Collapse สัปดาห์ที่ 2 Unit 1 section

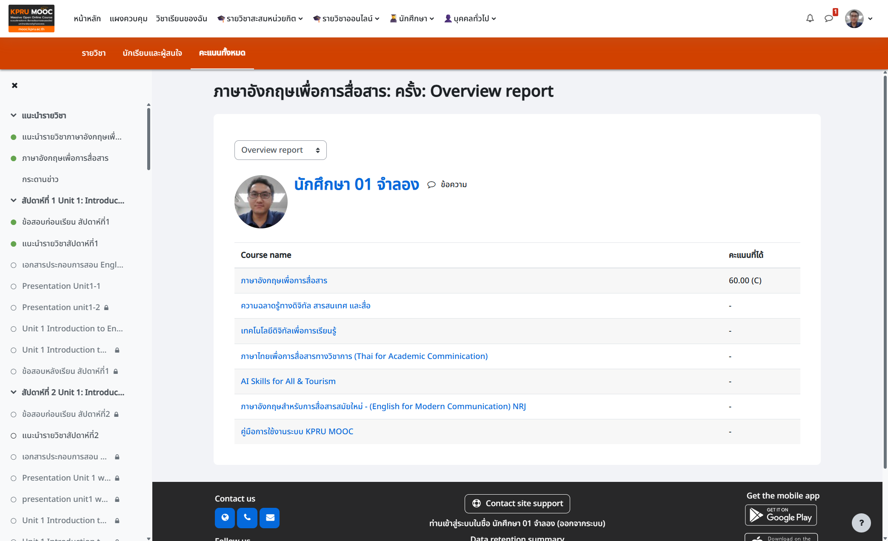click(14, 392)
